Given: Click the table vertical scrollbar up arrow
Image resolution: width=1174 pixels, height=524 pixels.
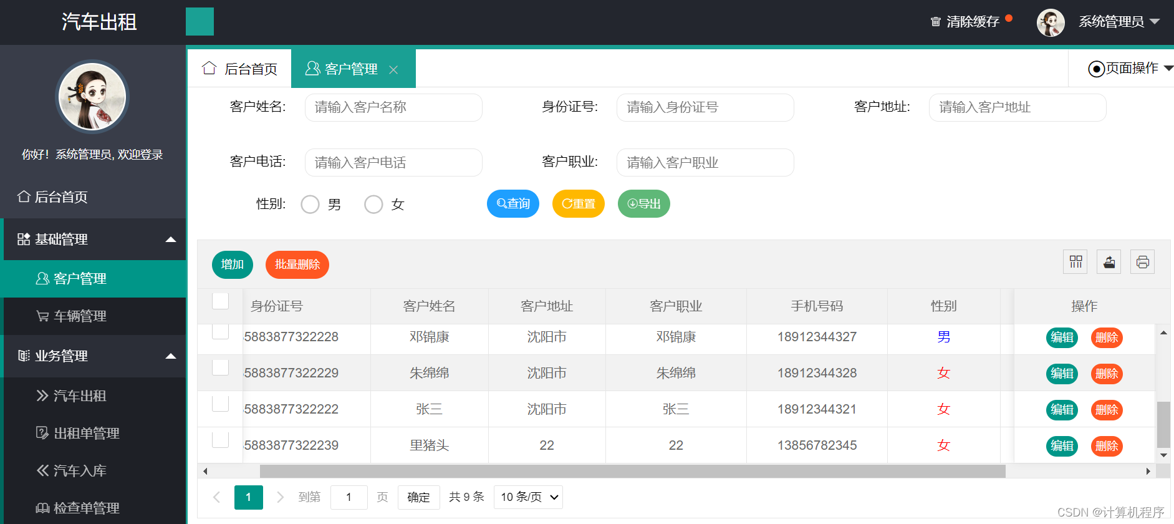Looking at the screenshot, I should coord(1163,332).
